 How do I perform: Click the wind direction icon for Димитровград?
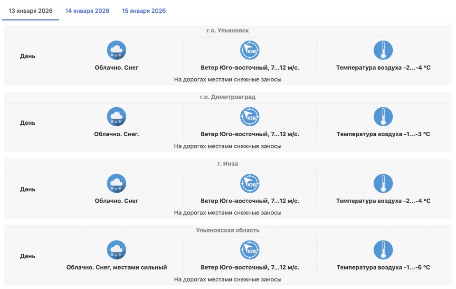tap(250, 117)
